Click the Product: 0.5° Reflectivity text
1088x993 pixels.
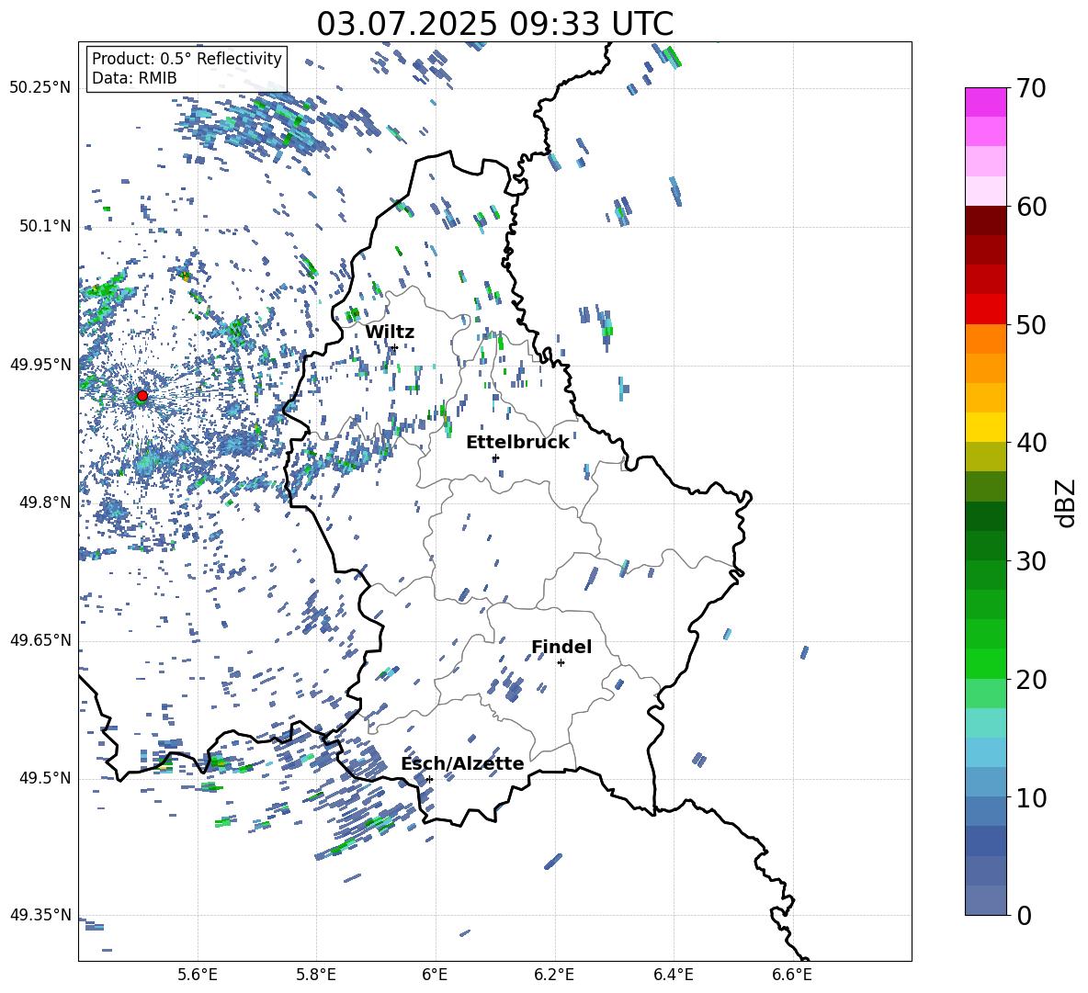(187, 58)
